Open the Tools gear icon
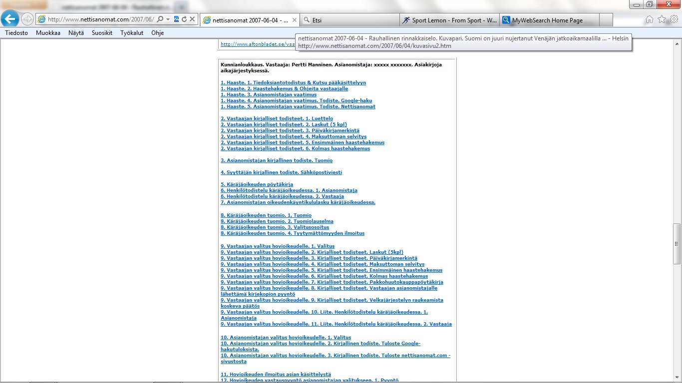Image resolution: width=682 pixels, height=383 pixels. point(674,19)
